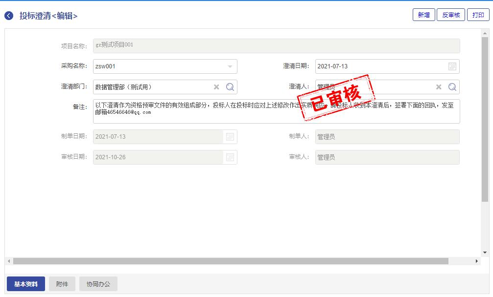Select the 基本资料 tab
493x297 pixels.
[x=26, y=284]
